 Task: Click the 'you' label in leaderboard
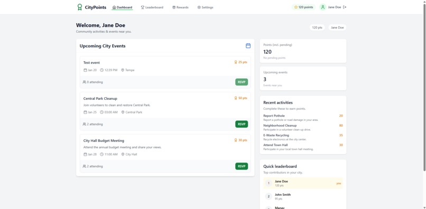pyautogui.click(x=338, y=183)
